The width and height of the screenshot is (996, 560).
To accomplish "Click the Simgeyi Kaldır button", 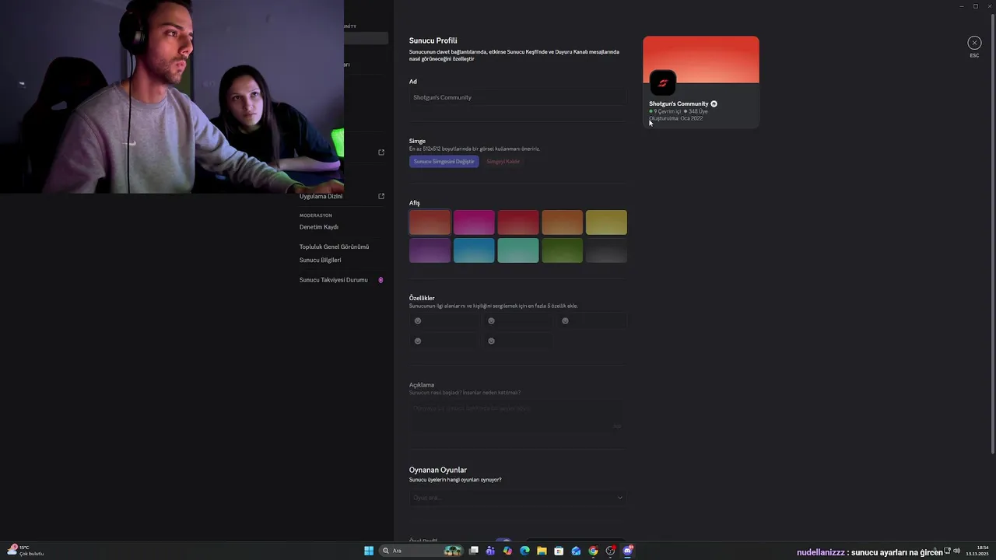I will [503, 162].
